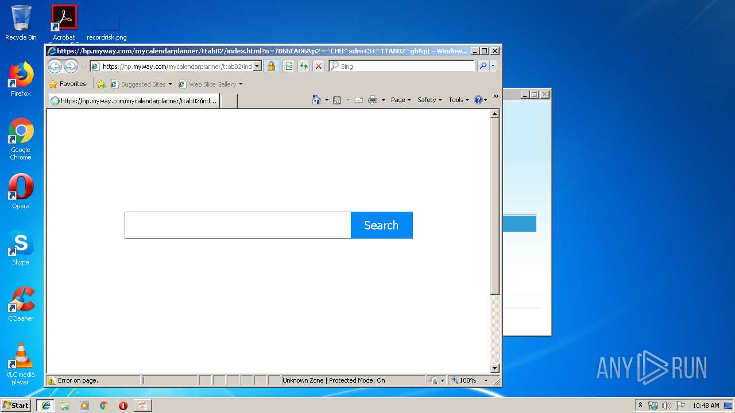Click the Windows Start button
The image size is (735, 413).
click(x=16, y=405)
